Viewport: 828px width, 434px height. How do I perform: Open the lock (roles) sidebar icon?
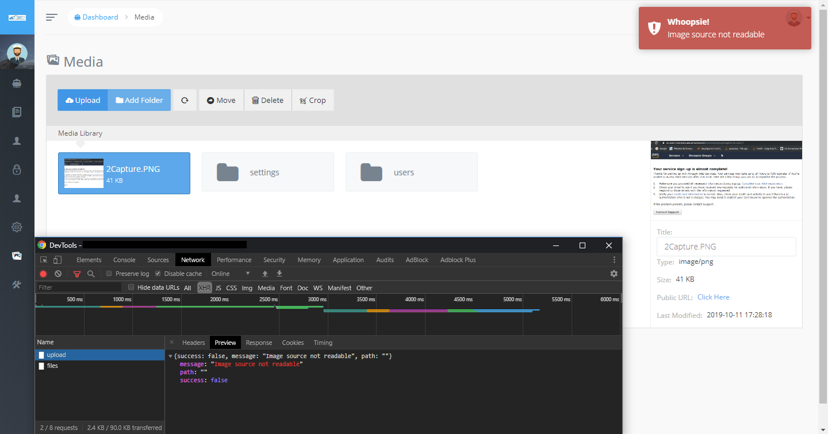tap(17, 170)
